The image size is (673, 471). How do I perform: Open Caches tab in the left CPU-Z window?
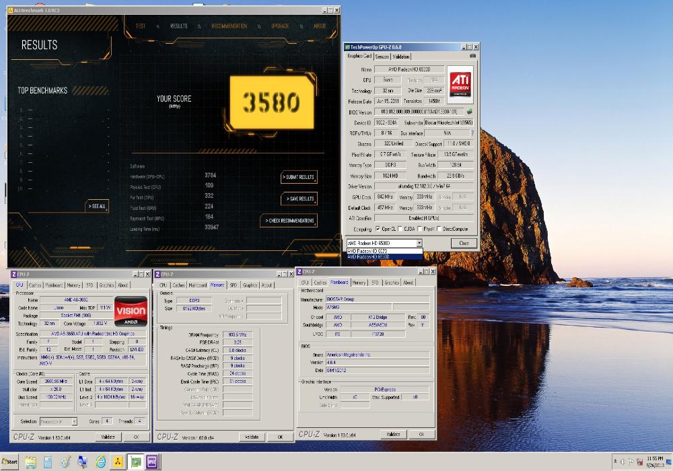35,285
